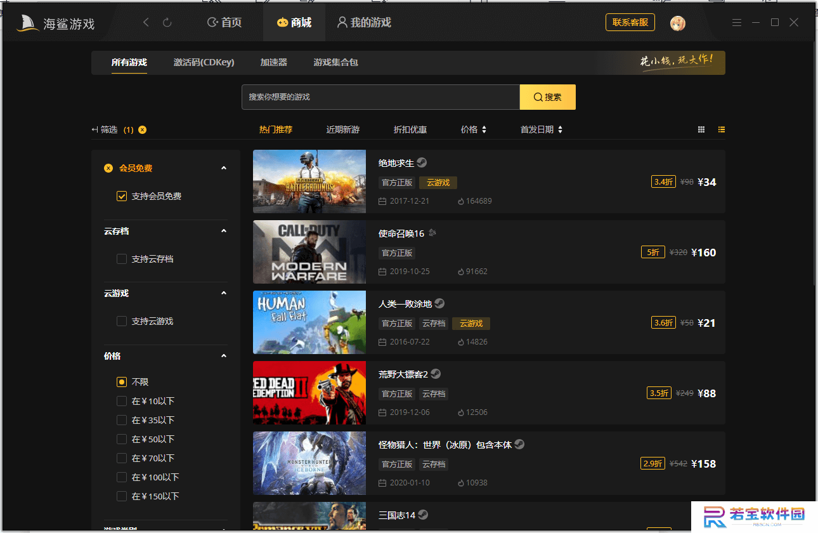Click the 花小钱,玩大作 banner

pyautogui.click(x=677, y=62)
